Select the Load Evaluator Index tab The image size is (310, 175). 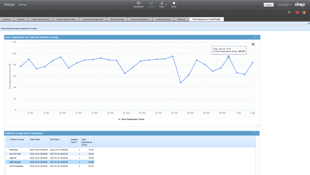click(66, 19)
